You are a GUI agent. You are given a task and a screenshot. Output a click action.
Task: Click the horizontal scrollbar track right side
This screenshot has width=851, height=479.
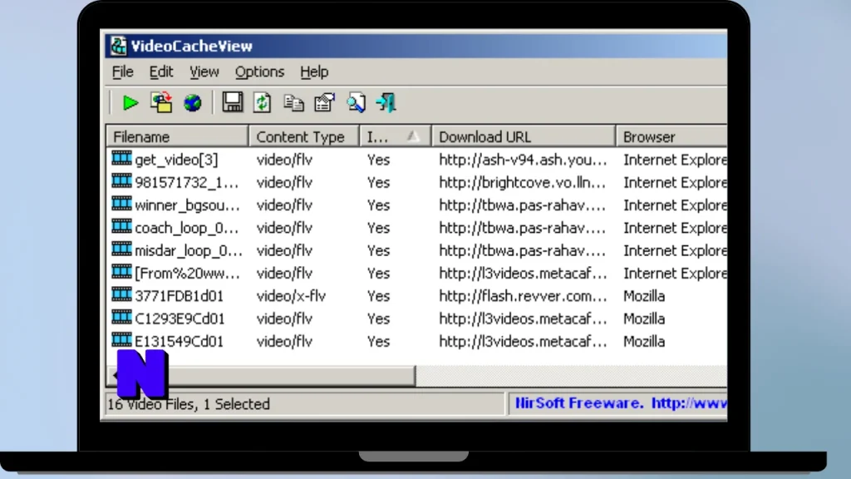click(571, 376)
